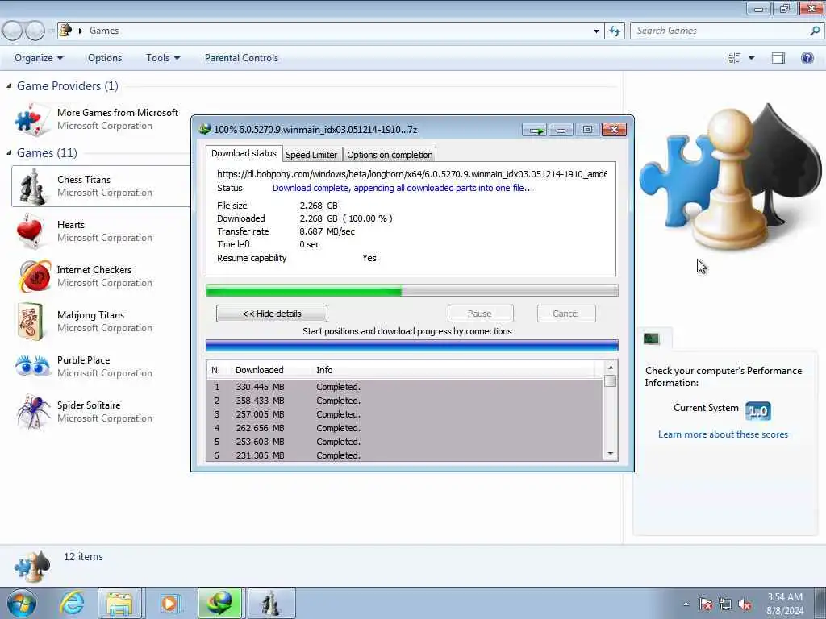
Task: Open Windows Explorer folder in taskbar
Action: pyautogui.click(x=119, y=603)
